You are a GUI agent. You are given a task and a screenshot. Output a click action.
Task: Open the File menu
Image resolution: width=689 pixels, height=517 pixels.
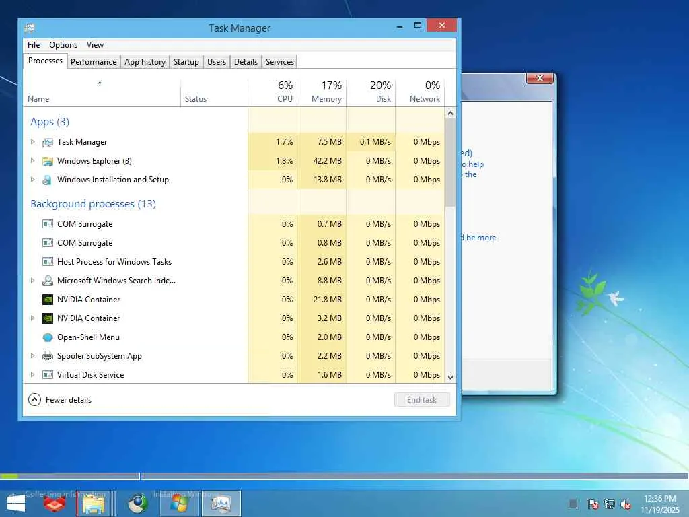34,45
